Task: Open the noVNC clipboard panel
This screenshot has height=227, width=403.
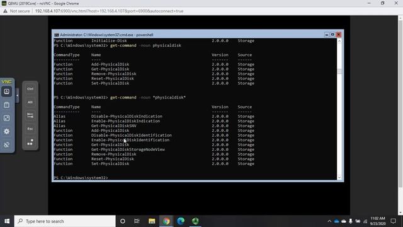Action: tap(7, 105)
